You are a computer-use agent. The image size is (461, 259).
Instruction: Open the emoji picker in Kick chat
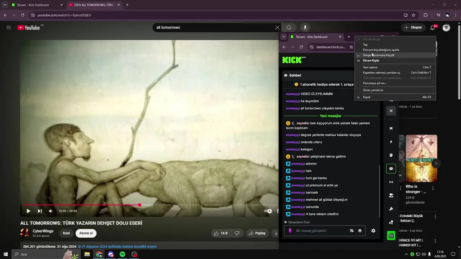click(x=360, y=231)
